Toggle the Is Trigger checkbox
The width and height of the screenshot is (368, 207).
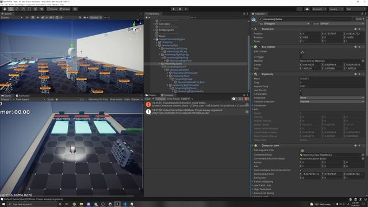(301, 57)
